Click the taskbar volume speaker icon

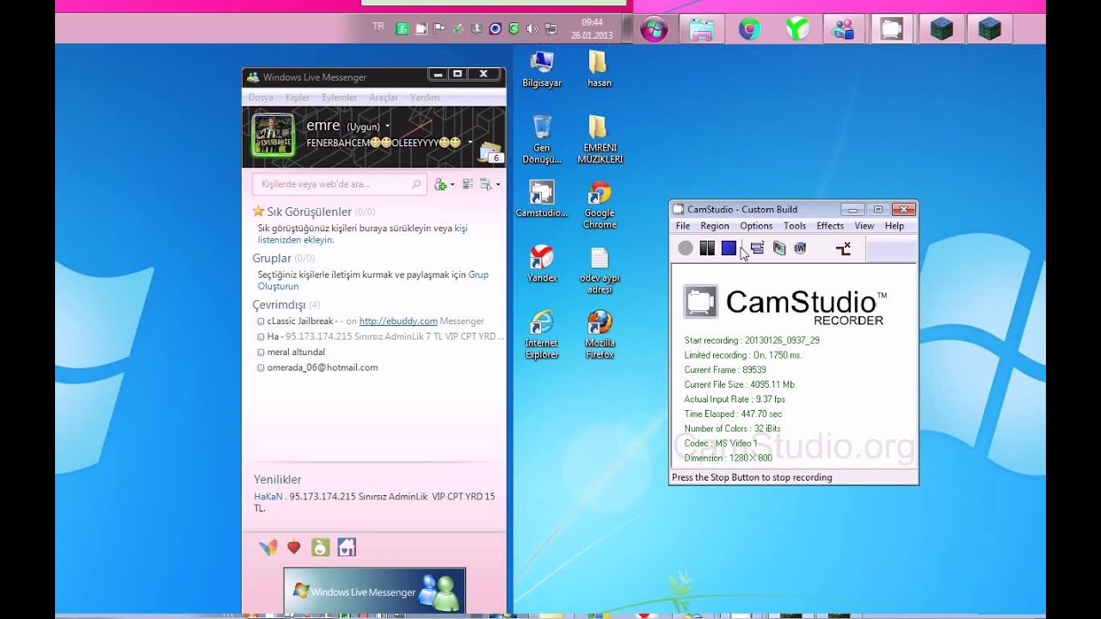(532, 28)
